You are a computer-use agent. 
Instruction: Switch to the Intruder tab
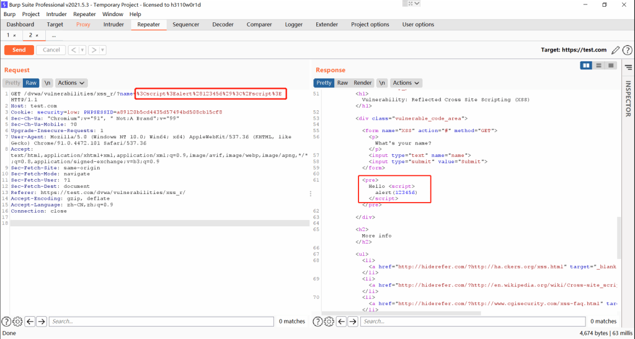(x=113, y=25)
